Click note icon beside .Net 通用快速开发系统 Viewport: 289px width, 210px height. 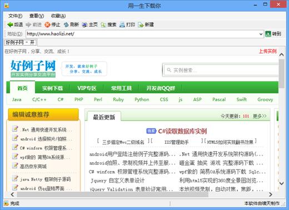[15, 128]
